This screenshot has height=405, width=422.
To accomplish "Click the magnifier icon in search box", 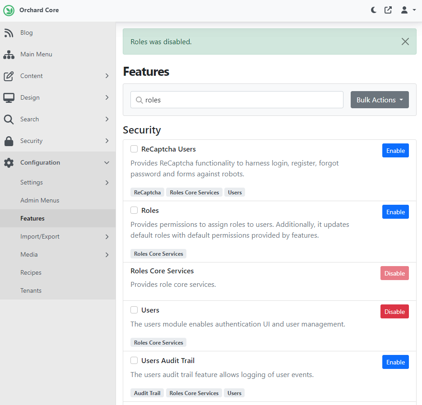I will pos(139,100).
